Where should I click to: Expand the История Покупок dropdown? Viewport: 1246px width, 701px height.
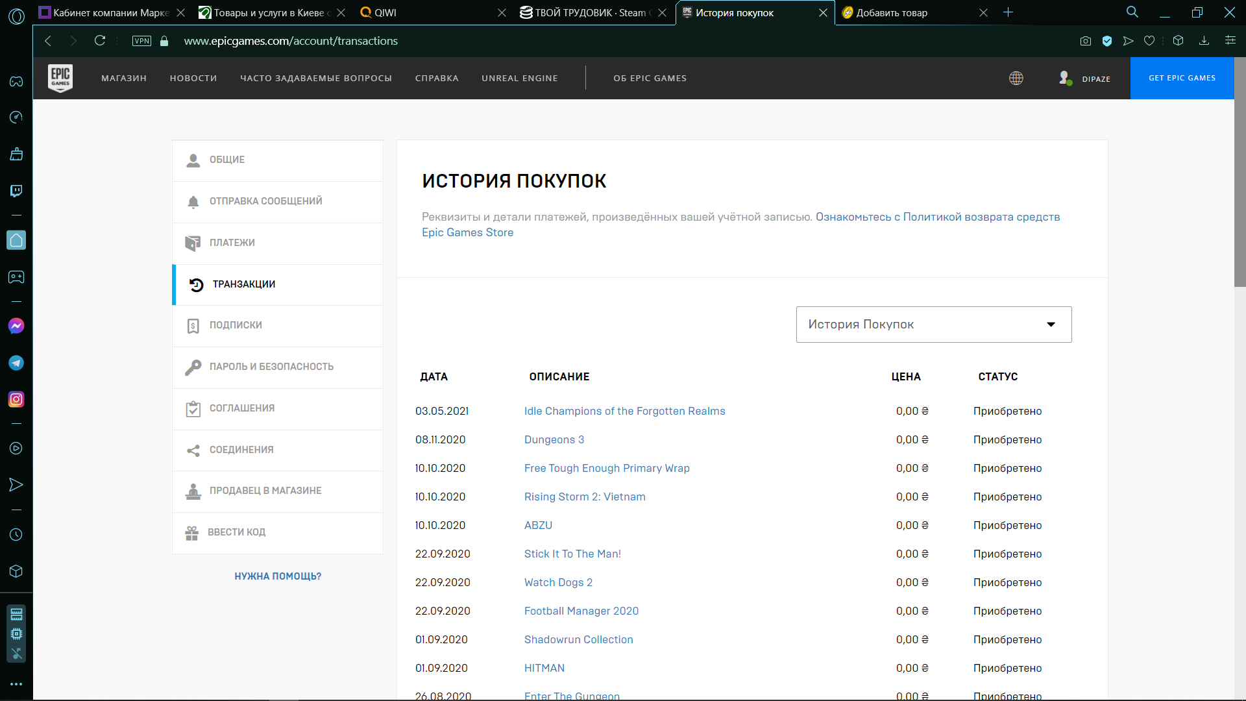[933, 325]
